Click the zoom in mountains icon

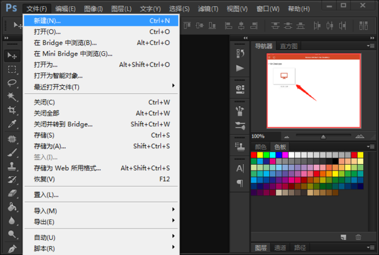[359, 136]
